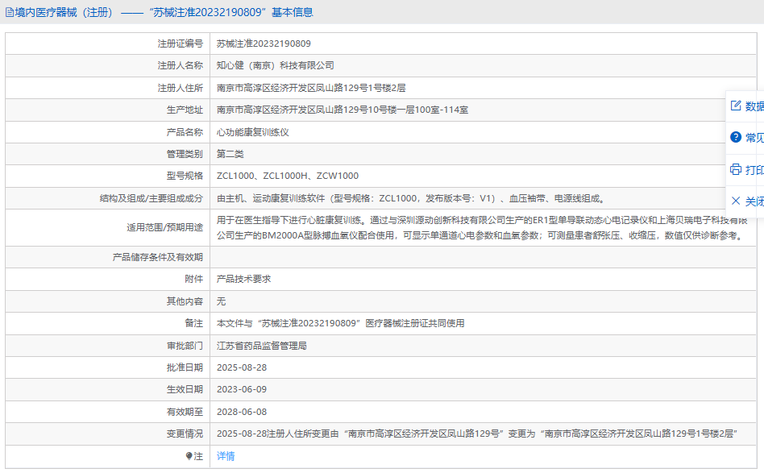Click structure composition text starting 由主机
Screen dimensions: 764x473
pyautogui.click(x=412, y=199)
